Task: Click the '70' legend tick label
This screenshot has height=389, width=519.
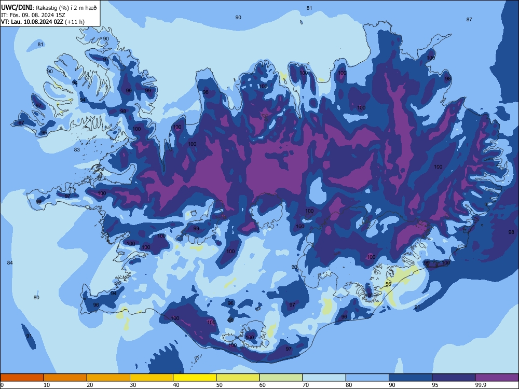Action: pos(306,385)
